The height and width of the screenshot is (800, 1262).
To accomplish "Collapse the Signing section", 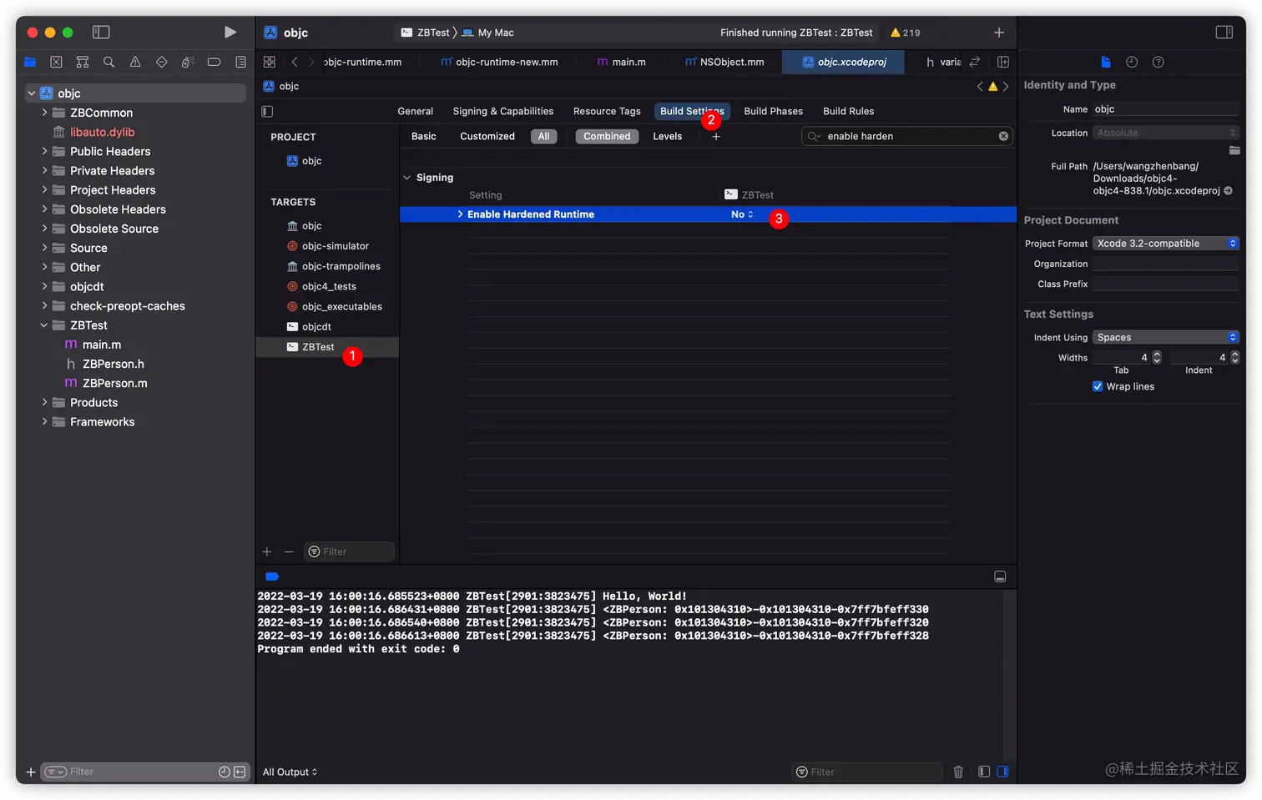I will tap(407, 178).
